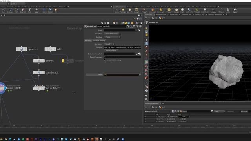Activate the viewport select arrow tool
The width and height of the screenshot is (251, 141).
(146, 40)
